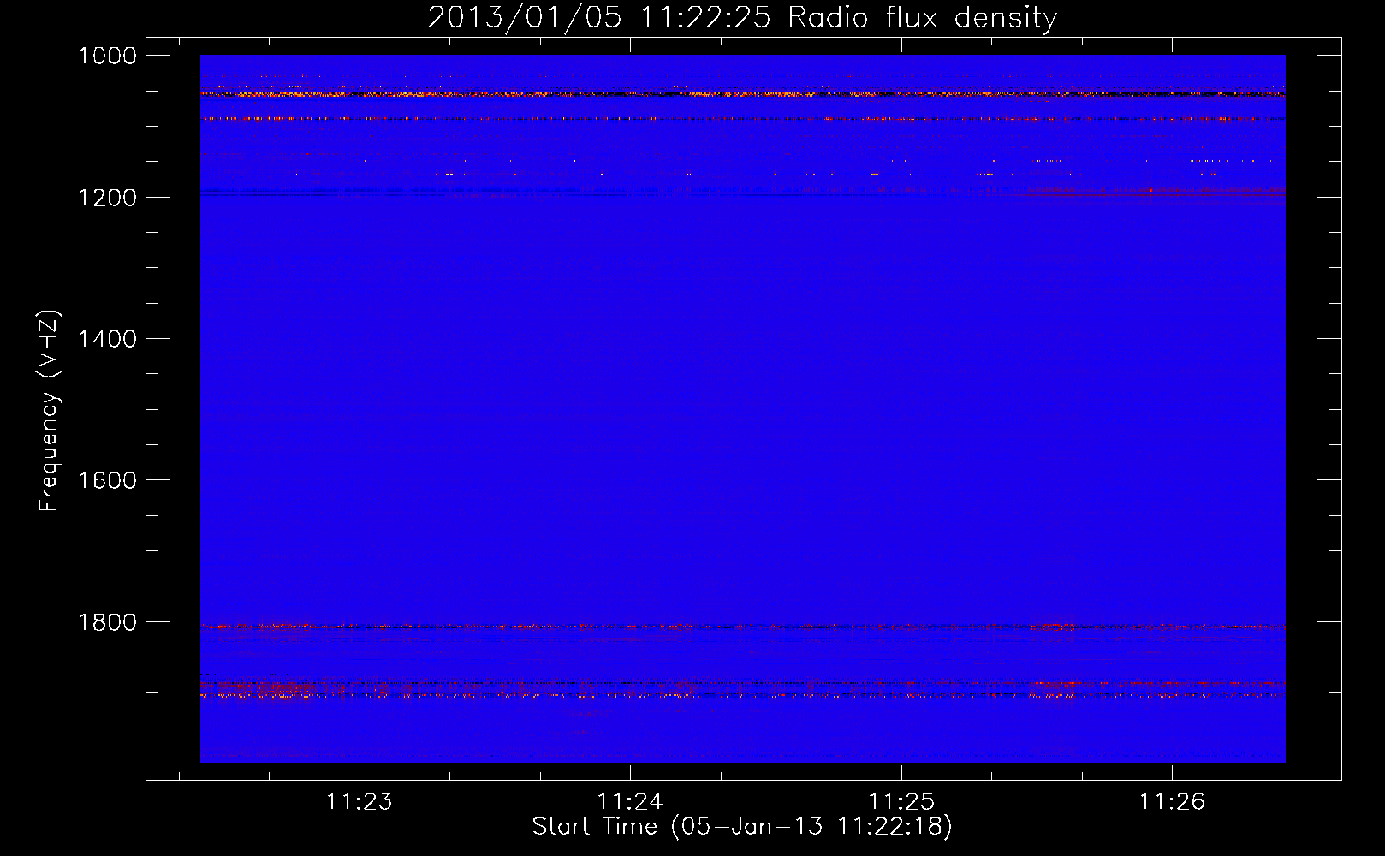The width and height of the screenshot is (1385, 856).
Task: Click the 1200 frequency tick label
Action: [x=107, y=198]
